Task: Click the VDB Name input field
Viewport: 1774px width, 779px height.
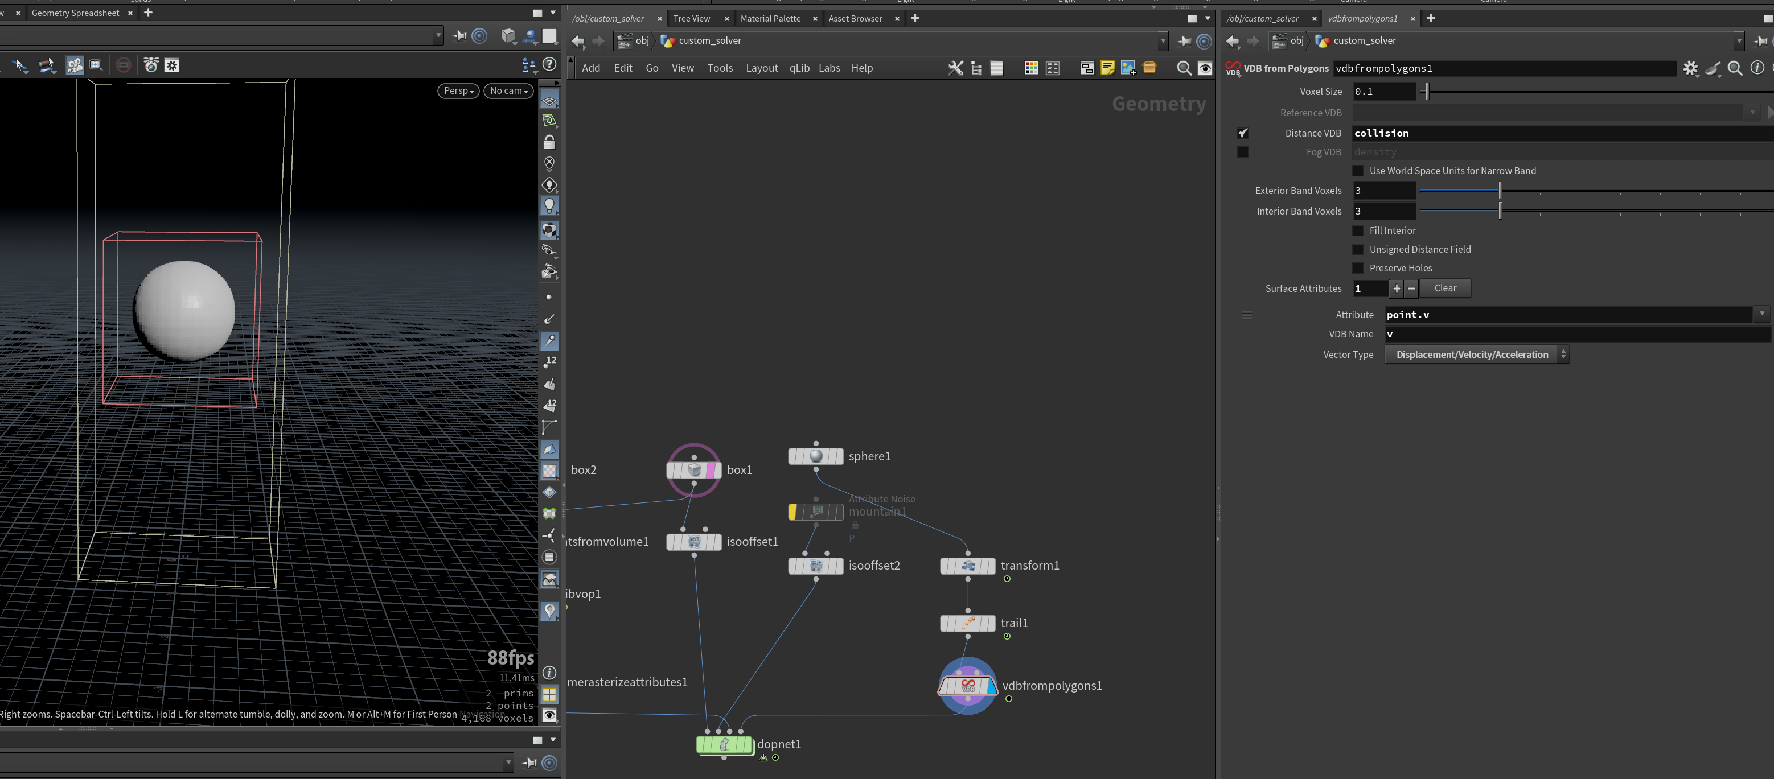Action: (x=1577, y=335)
